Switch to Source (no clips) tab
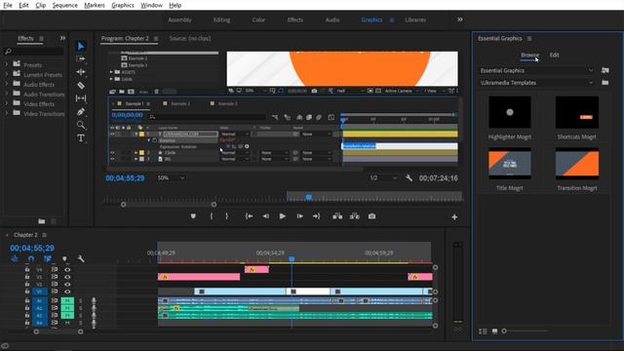This screenshot has width=624, height=351. tap(190, 39)
